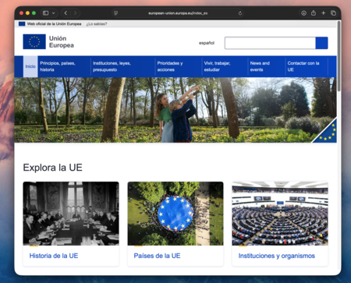Go forward using the Safari forward arrow
Viewport: 351px width, 283px height.
tap(75, 13)
